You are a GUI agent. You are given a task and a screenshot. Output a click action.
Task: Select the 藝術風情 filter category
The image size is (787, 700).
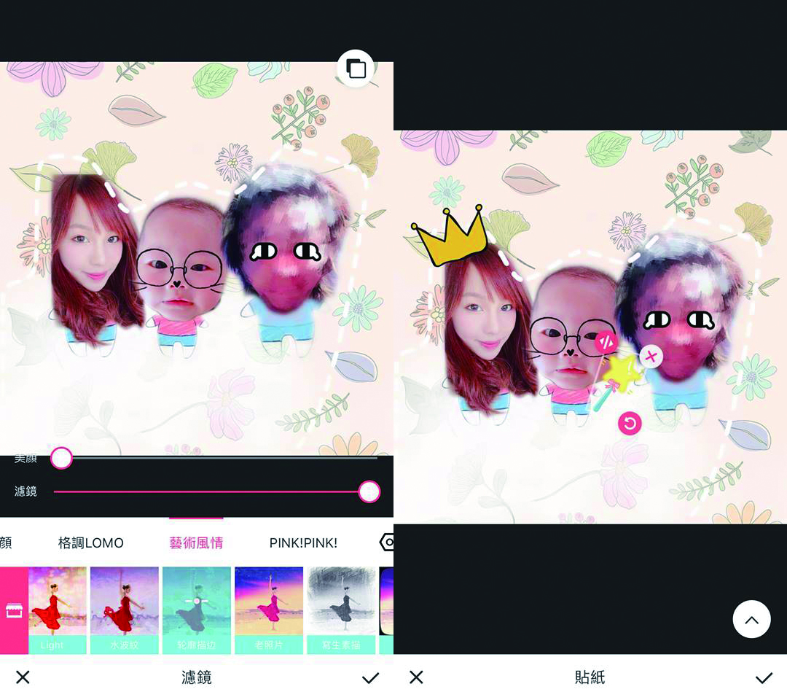click(x=196, y=543)
